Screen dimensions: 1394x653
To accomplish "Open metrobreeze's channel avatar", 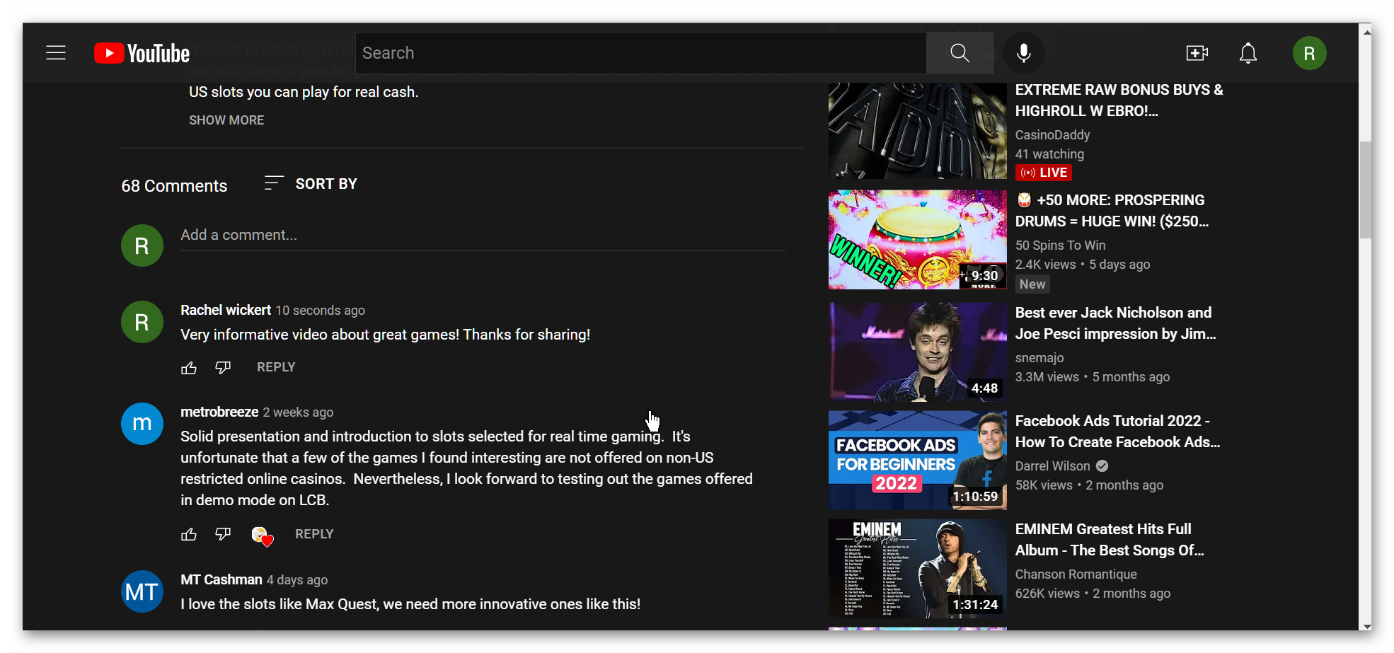I will tap(142, 424).
